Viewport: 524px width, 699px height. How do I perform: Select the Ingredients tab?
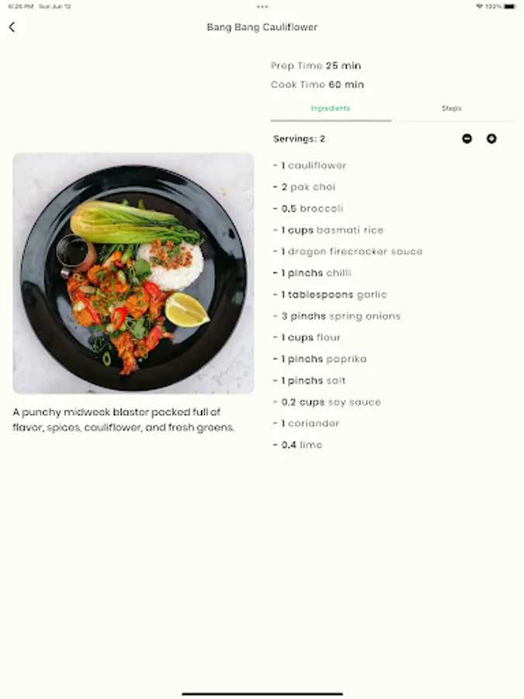tap(331, 108)
